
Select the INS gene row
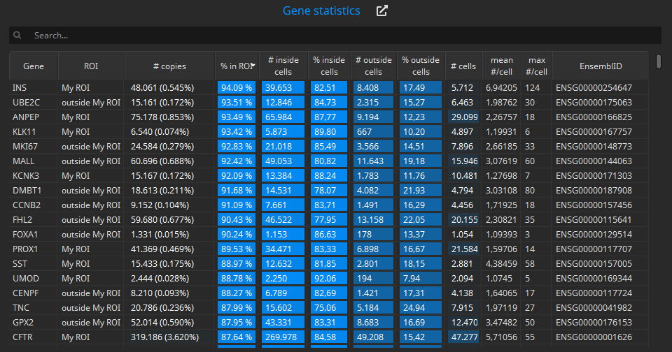coord(329,88)
